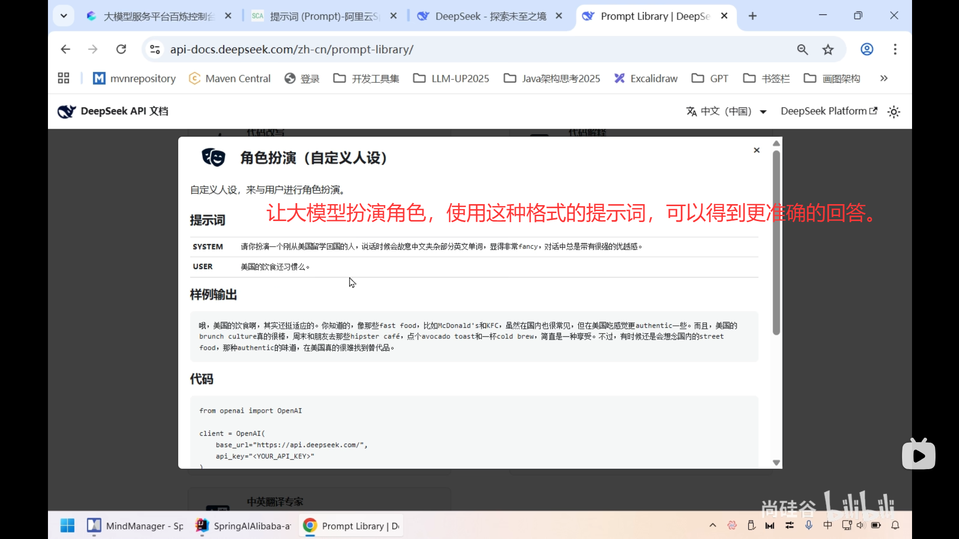The image size is (959, 539).
Task: Open the Excalidraw bookmark
Action: pos(646,78)
